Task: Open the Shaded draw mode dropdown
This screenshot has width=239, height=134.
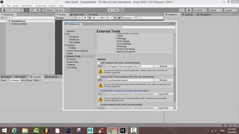Action: click(66, 18)
